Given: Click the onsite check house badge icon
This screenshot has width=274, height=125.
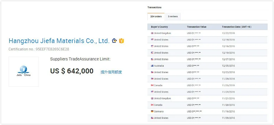Looking at the screenshot, I should (114, 41).
